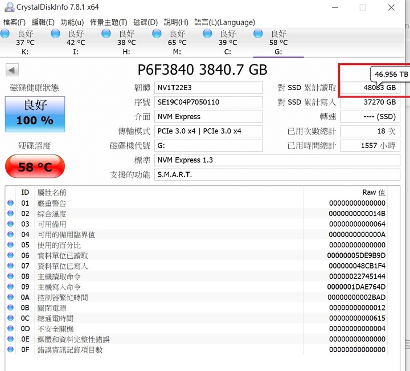Click status dot of attribute 0F 錯誤資訊記錄項目數
Screen dimensions: 410x371
click(10, 349)
